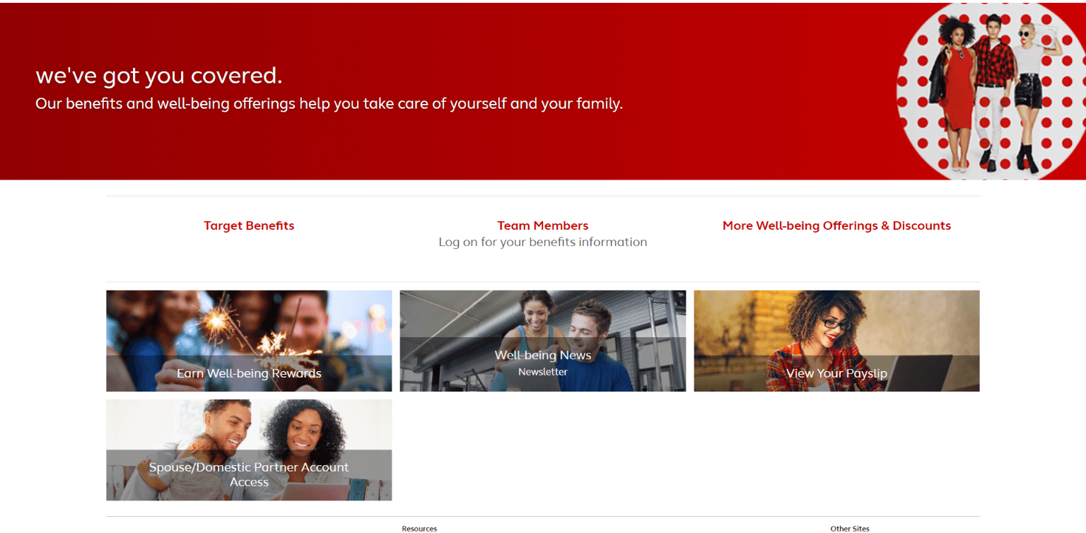Select the Team Members heading link
This screenshot has height=533, width=1086.
[x=542, y=225]
